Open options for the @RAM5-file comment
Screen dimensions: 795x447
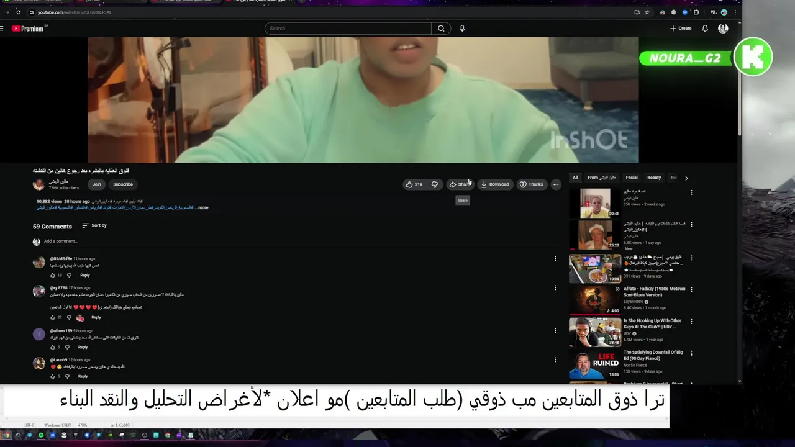click(x=555, y=259)
